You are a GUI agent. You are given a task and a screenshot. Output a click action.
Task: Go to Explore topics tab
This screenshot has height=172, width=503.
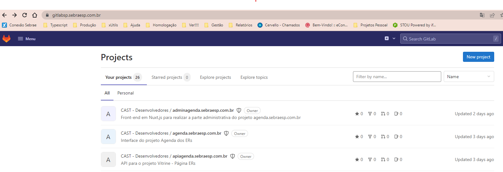254,77
